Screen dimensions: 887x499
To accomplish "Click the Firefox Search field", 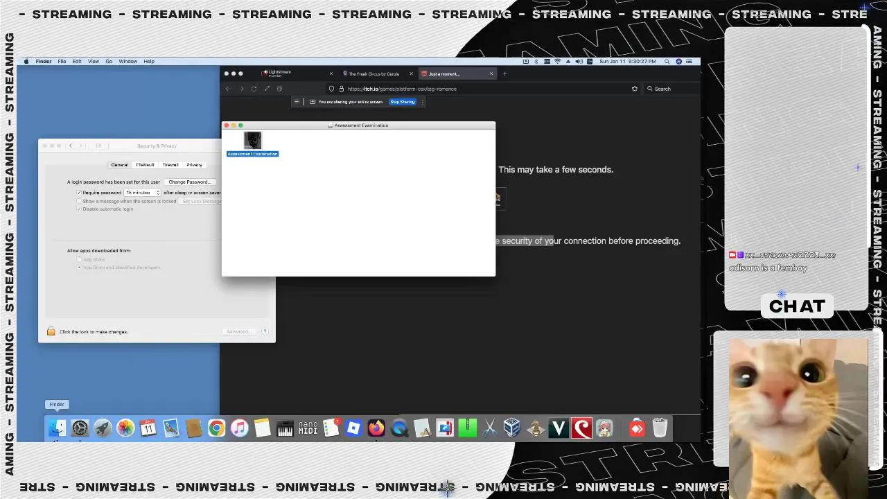I will click(x=670, y=89).
